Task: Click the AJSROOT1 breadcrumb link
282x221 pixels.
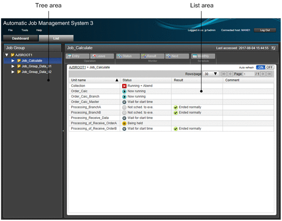Action: pyautogui.click(x=77, y=67)
